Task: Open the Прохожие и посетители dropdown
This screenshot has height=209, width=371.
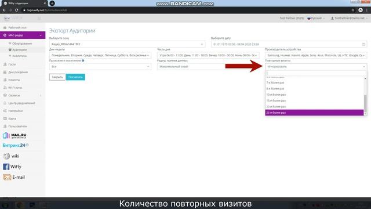Action: 100,67
